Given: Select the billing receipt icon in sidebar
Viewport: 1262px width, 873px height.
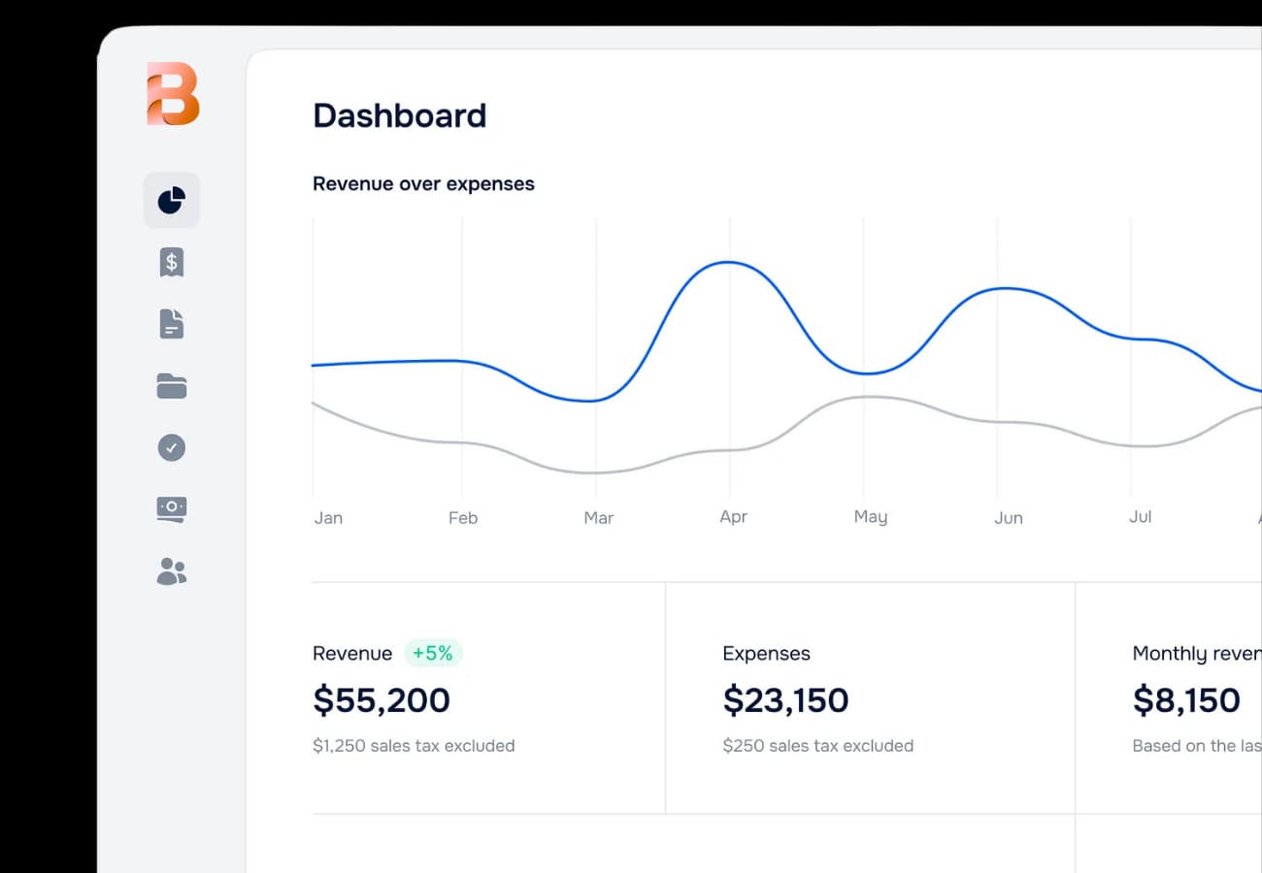Looking at the screenshot, I should click(x=172, y=262).
